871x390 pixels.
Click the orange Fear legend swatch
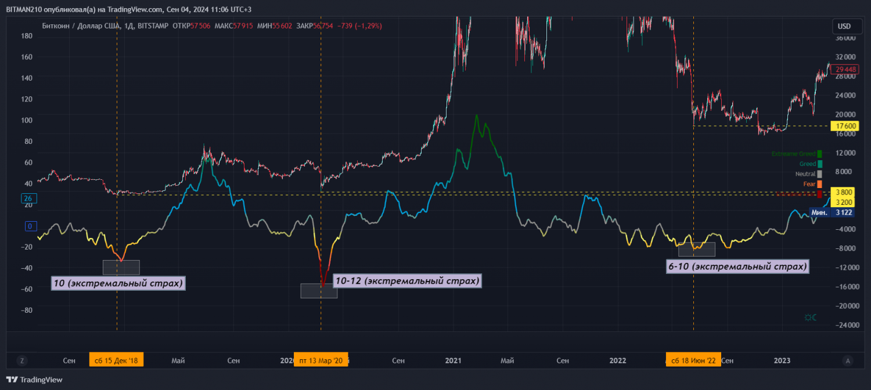click(819, 184)
